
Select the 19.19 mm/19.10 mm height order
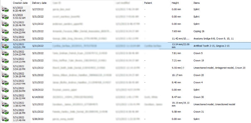point(125,104)
